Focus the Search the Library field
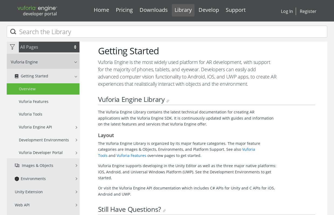Image resolution: width=334 pixels, height=215 pixels. [x=167, y=32]
